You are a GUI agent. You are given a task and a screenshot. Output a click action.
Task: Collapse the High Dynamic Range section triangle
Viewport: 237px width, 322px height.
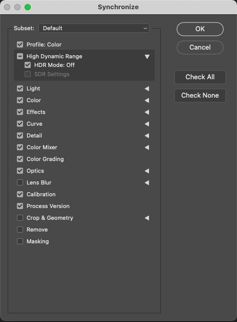[147, 56]
